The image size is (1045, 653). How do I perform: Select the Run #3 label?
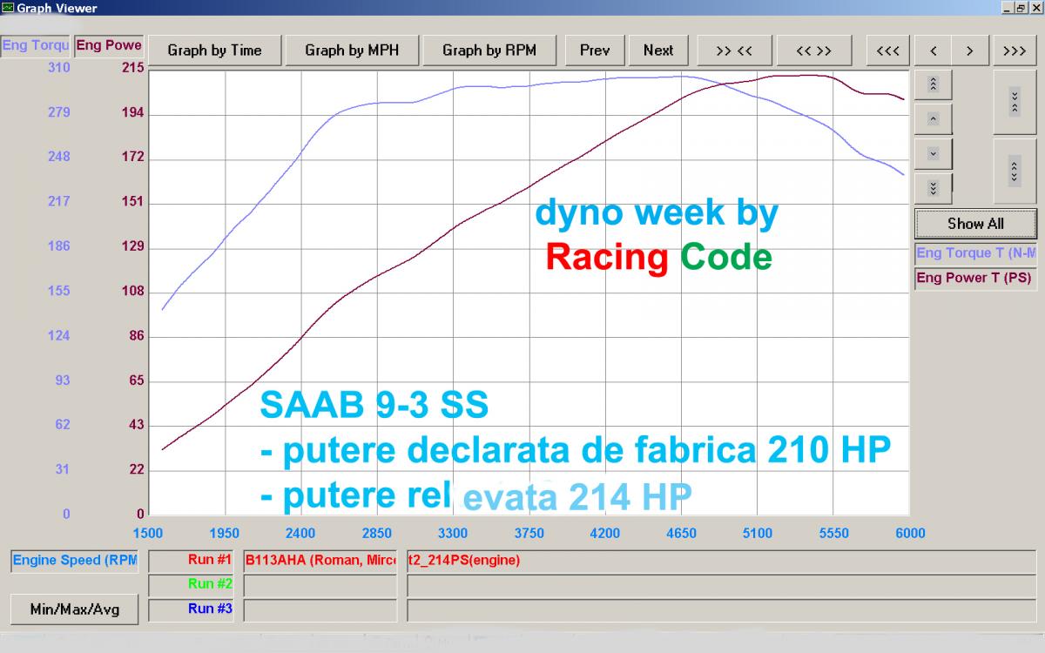click(192, 609)
